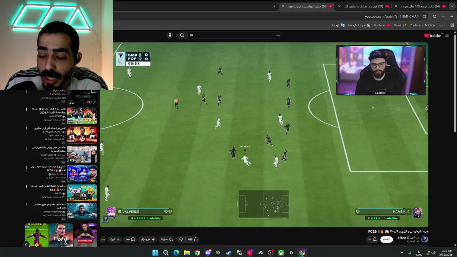The image size is (457, 257).
Task: Open Windows taskbar search
Action: pos(166,253)
